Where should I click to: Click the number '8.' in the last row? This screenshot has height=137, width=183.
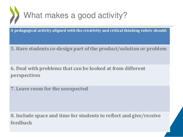13,116
